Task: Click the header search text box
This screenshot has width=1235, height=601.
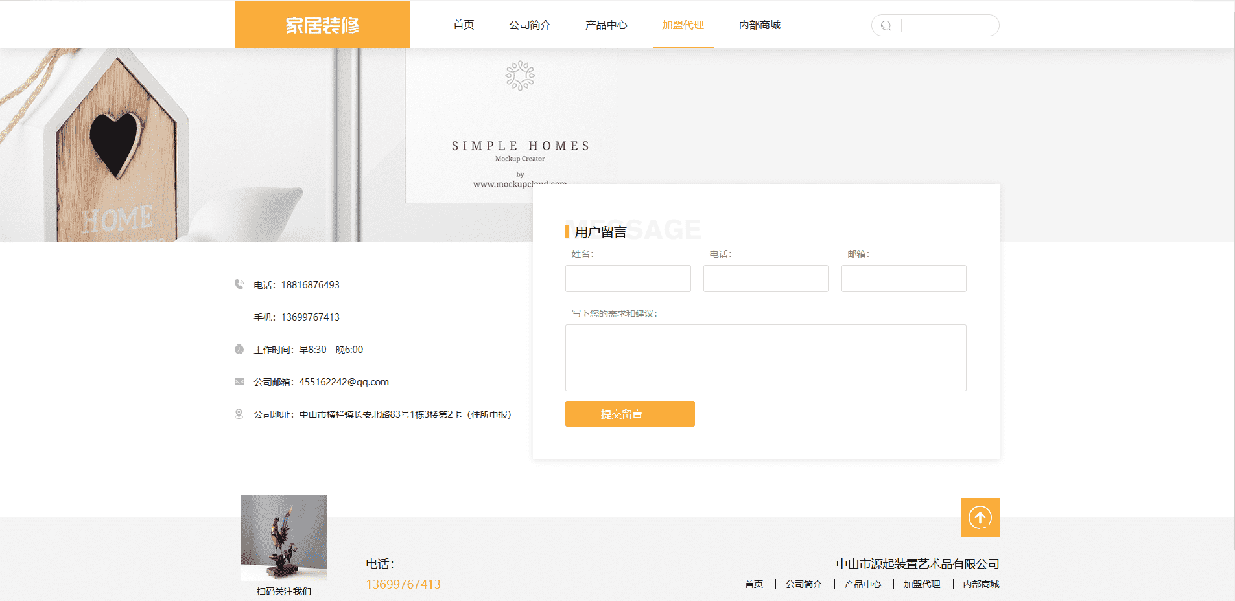Action: pyautogui.click(x=948, y=26)
